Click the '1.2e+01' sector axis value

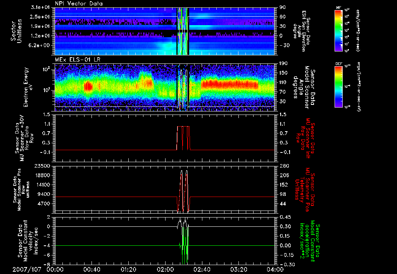(x=40, y=36)
